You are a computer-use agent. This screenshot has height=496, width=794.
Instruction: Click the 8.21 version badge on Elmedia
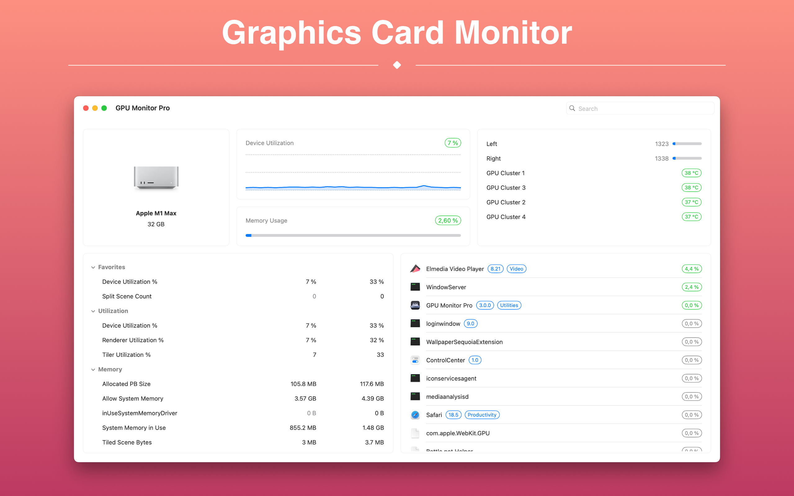[495, 269]
